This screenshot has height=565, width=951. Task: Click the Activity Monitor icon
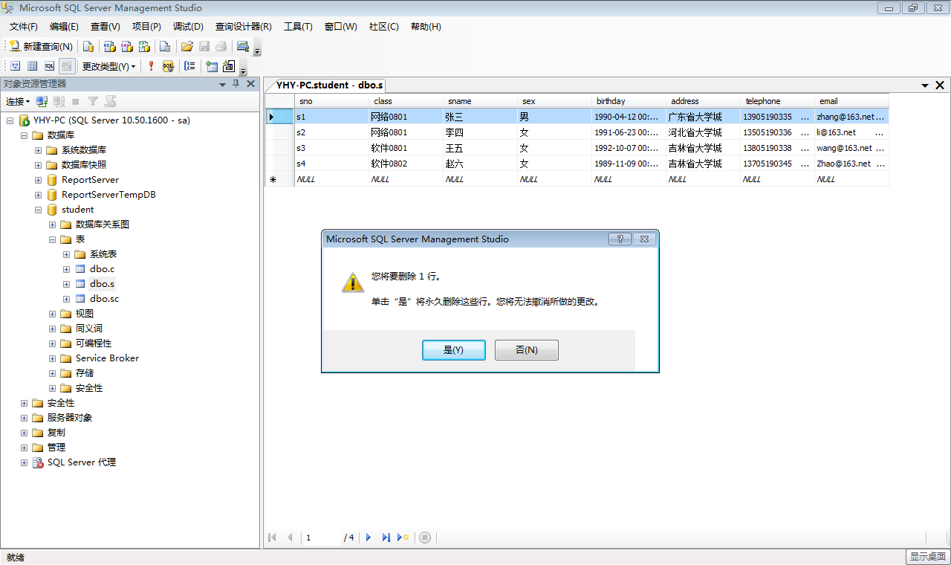click(242, 46)
